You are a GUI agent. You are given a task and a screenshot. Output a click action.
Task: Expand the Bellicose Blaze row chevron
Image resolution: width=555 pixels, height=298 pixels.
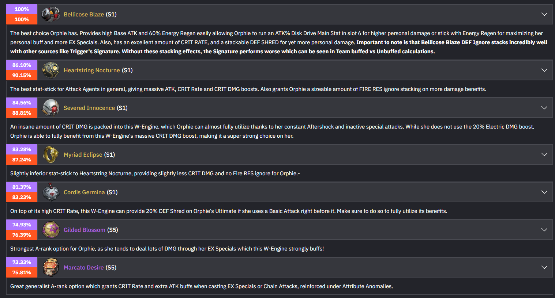pos(544,15)
